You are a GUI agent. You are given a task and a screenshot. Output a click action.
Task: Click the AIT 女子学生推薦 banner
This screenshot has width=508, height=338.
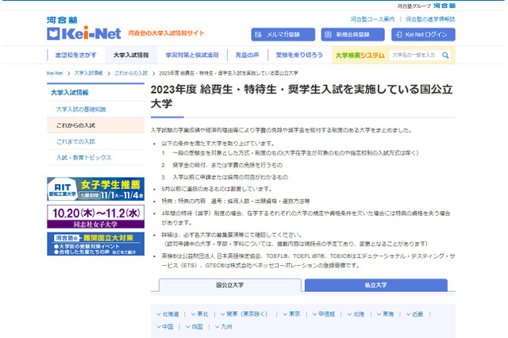[95, 189]
